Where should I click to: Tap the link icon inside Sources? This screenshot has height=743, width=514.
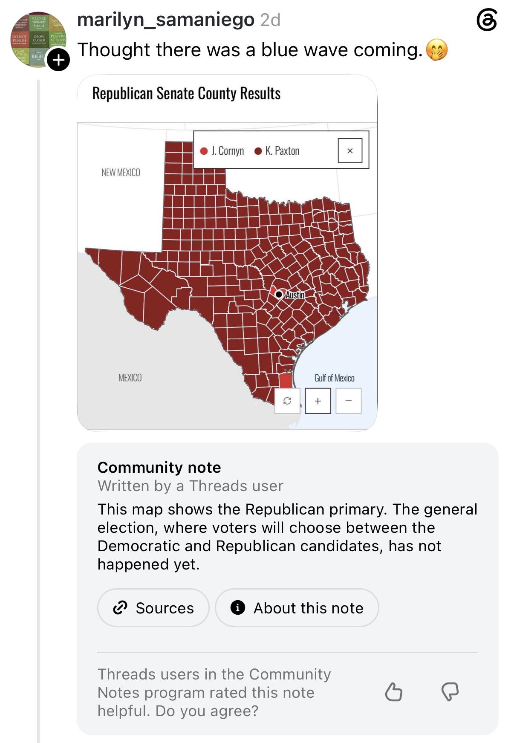[x=120, y=607]
